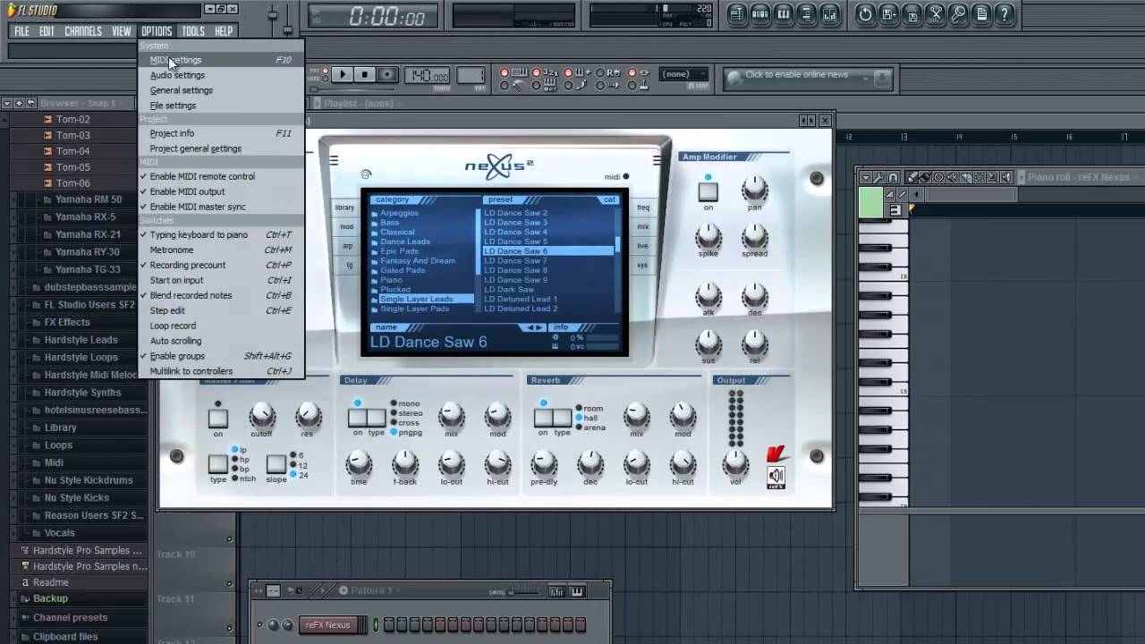This screenshot has height=644, width=1145.
Task: Open the CHANNELS menu in menu bar
Action: 83,31
